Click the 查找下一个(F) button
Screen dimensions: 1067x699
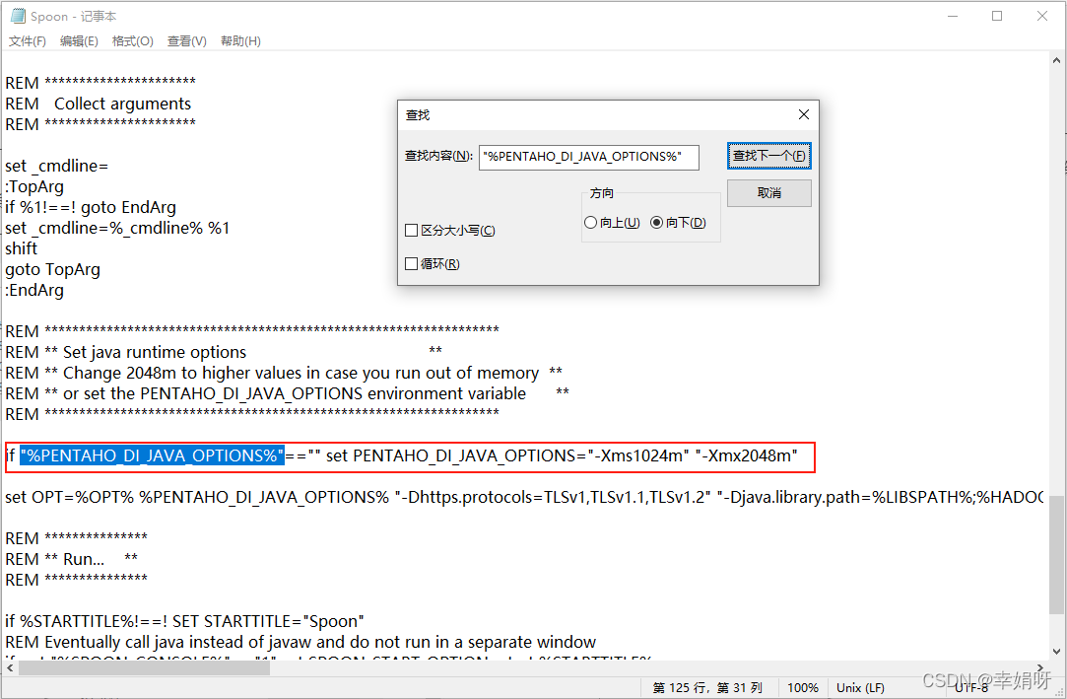768,156
